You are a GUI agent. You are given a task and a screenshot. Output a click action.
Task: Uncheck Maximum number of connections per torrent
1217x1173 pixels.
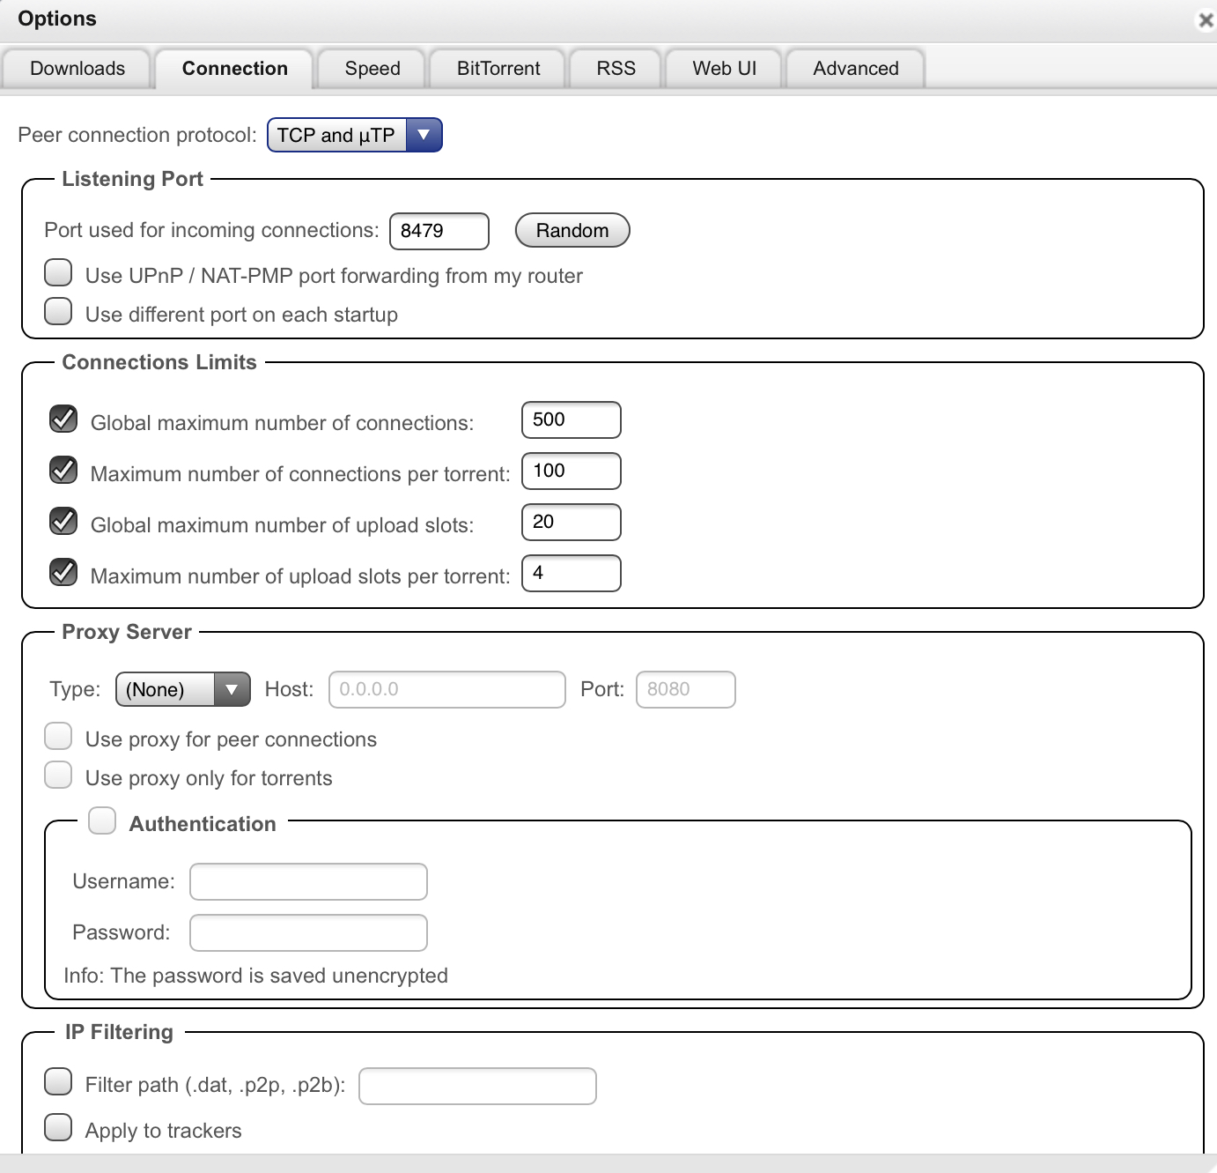(63, 471)
